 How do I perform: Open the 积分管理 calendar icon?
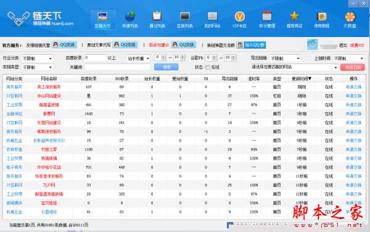click(x=267, y=16)
